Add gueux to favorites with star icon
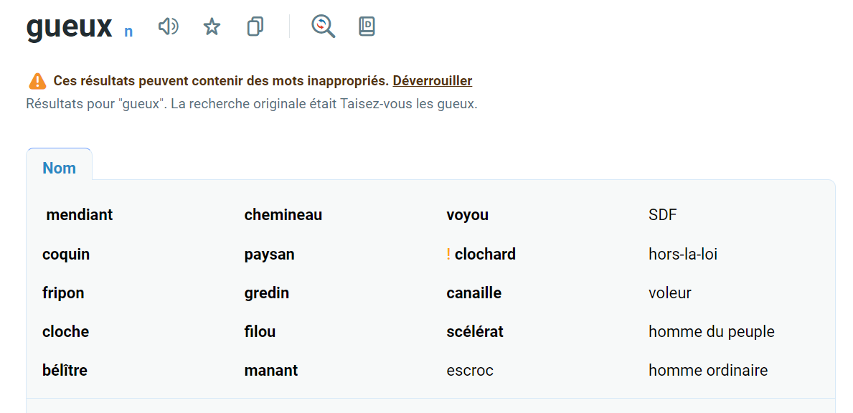The image size is (853, 413). (x=212, y=27)
